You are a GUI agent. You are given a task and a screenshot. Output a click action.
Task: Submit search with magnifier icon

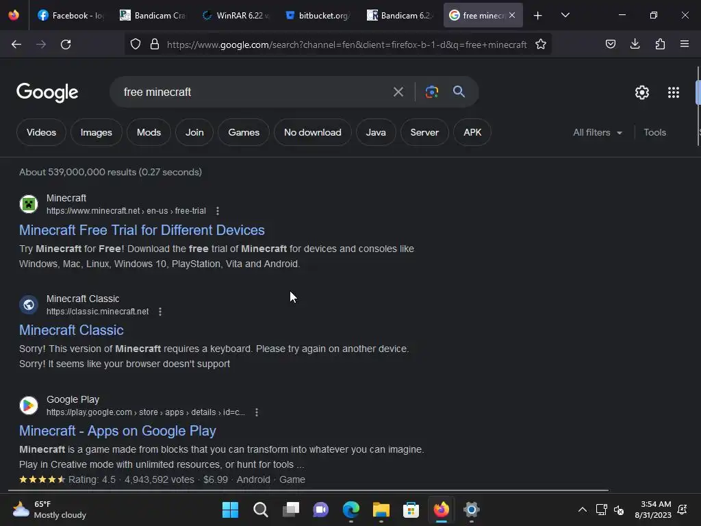459,92
